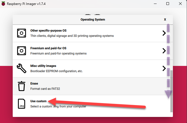Image resolution: width=187 pixels, height=123 pixels.
Task: Click "Freemium and paid-for operating systems" description
Action: pos(59,54)
